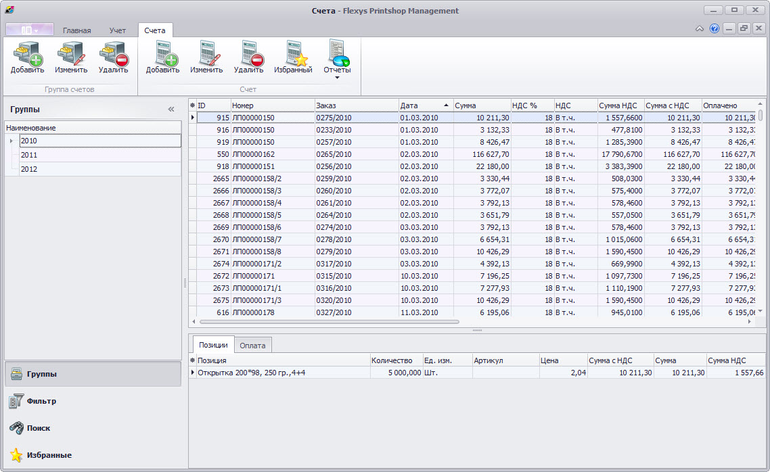Viewport: 770px width, 472px height.
Task: Open the Позиции tab
Action: pyautogui.click(x=213, y=345)
